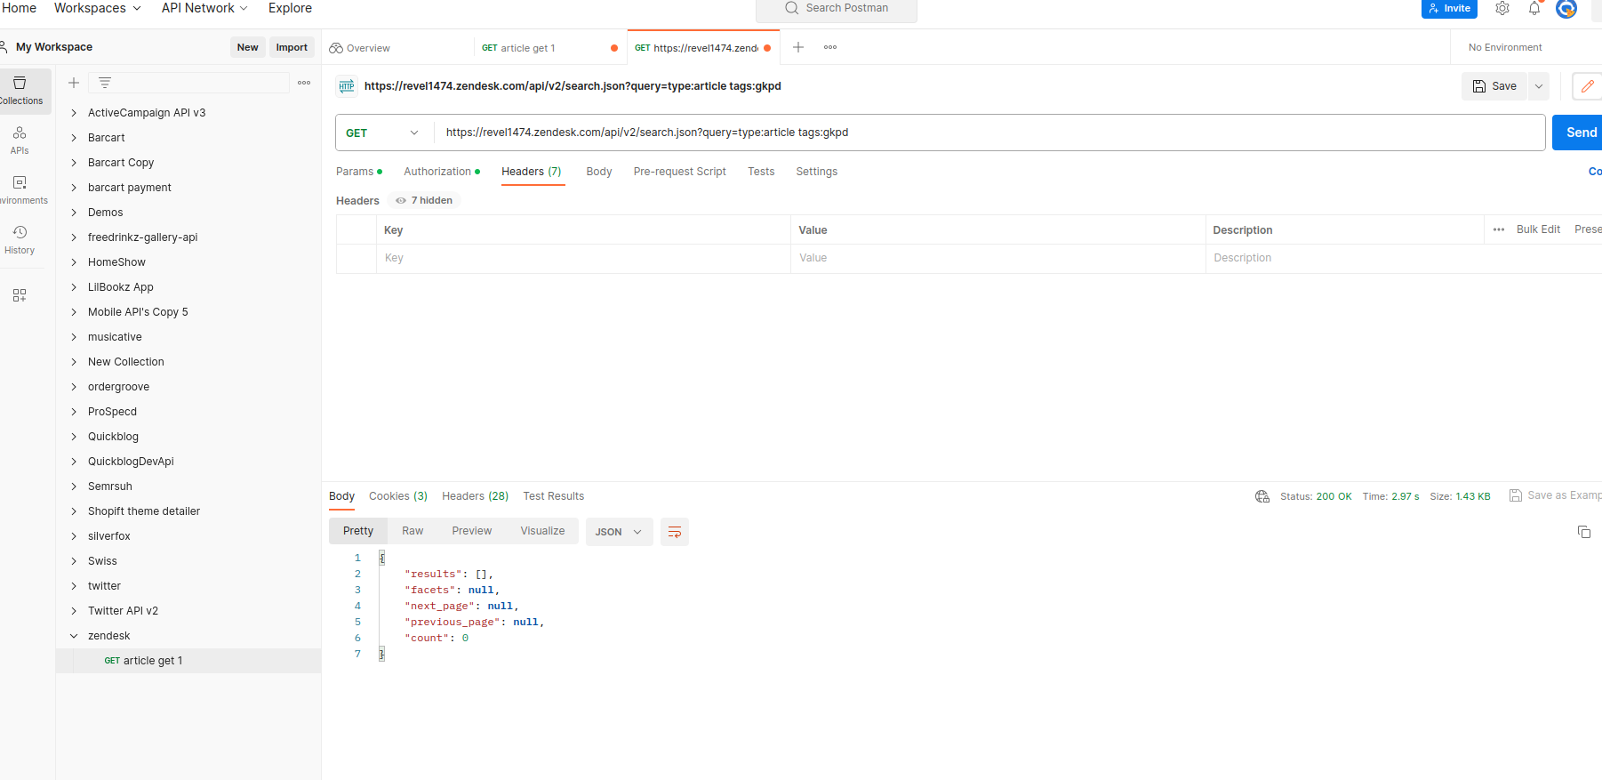Open the notifications bell
The image size is (1602, 780).
[1534, 8]
